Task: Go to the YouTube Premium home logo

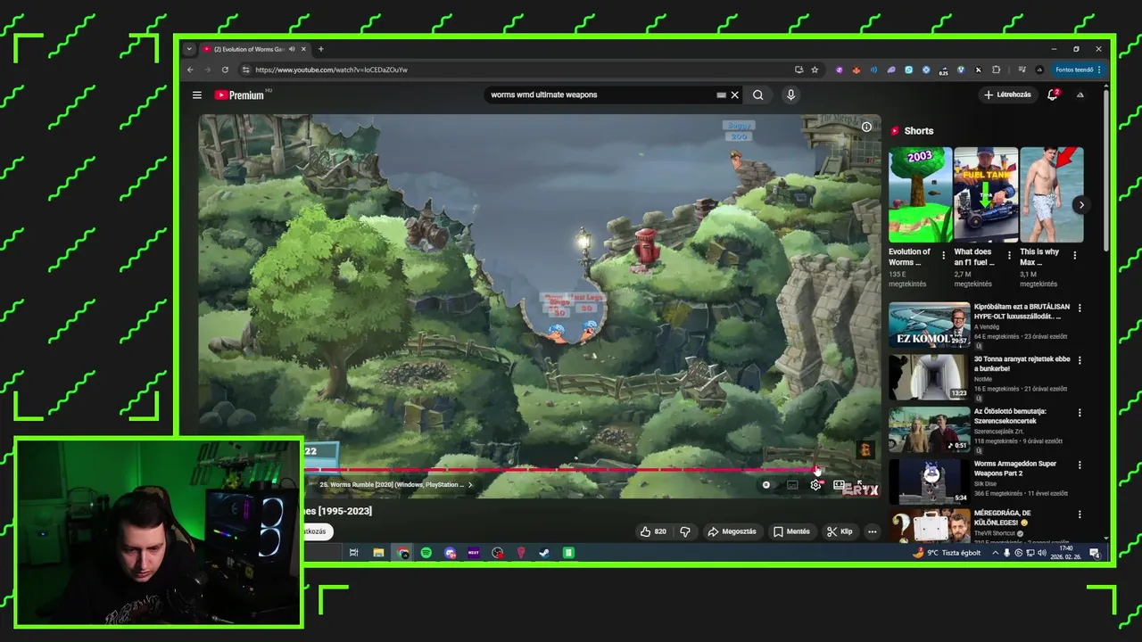Action: click(240, 95)
